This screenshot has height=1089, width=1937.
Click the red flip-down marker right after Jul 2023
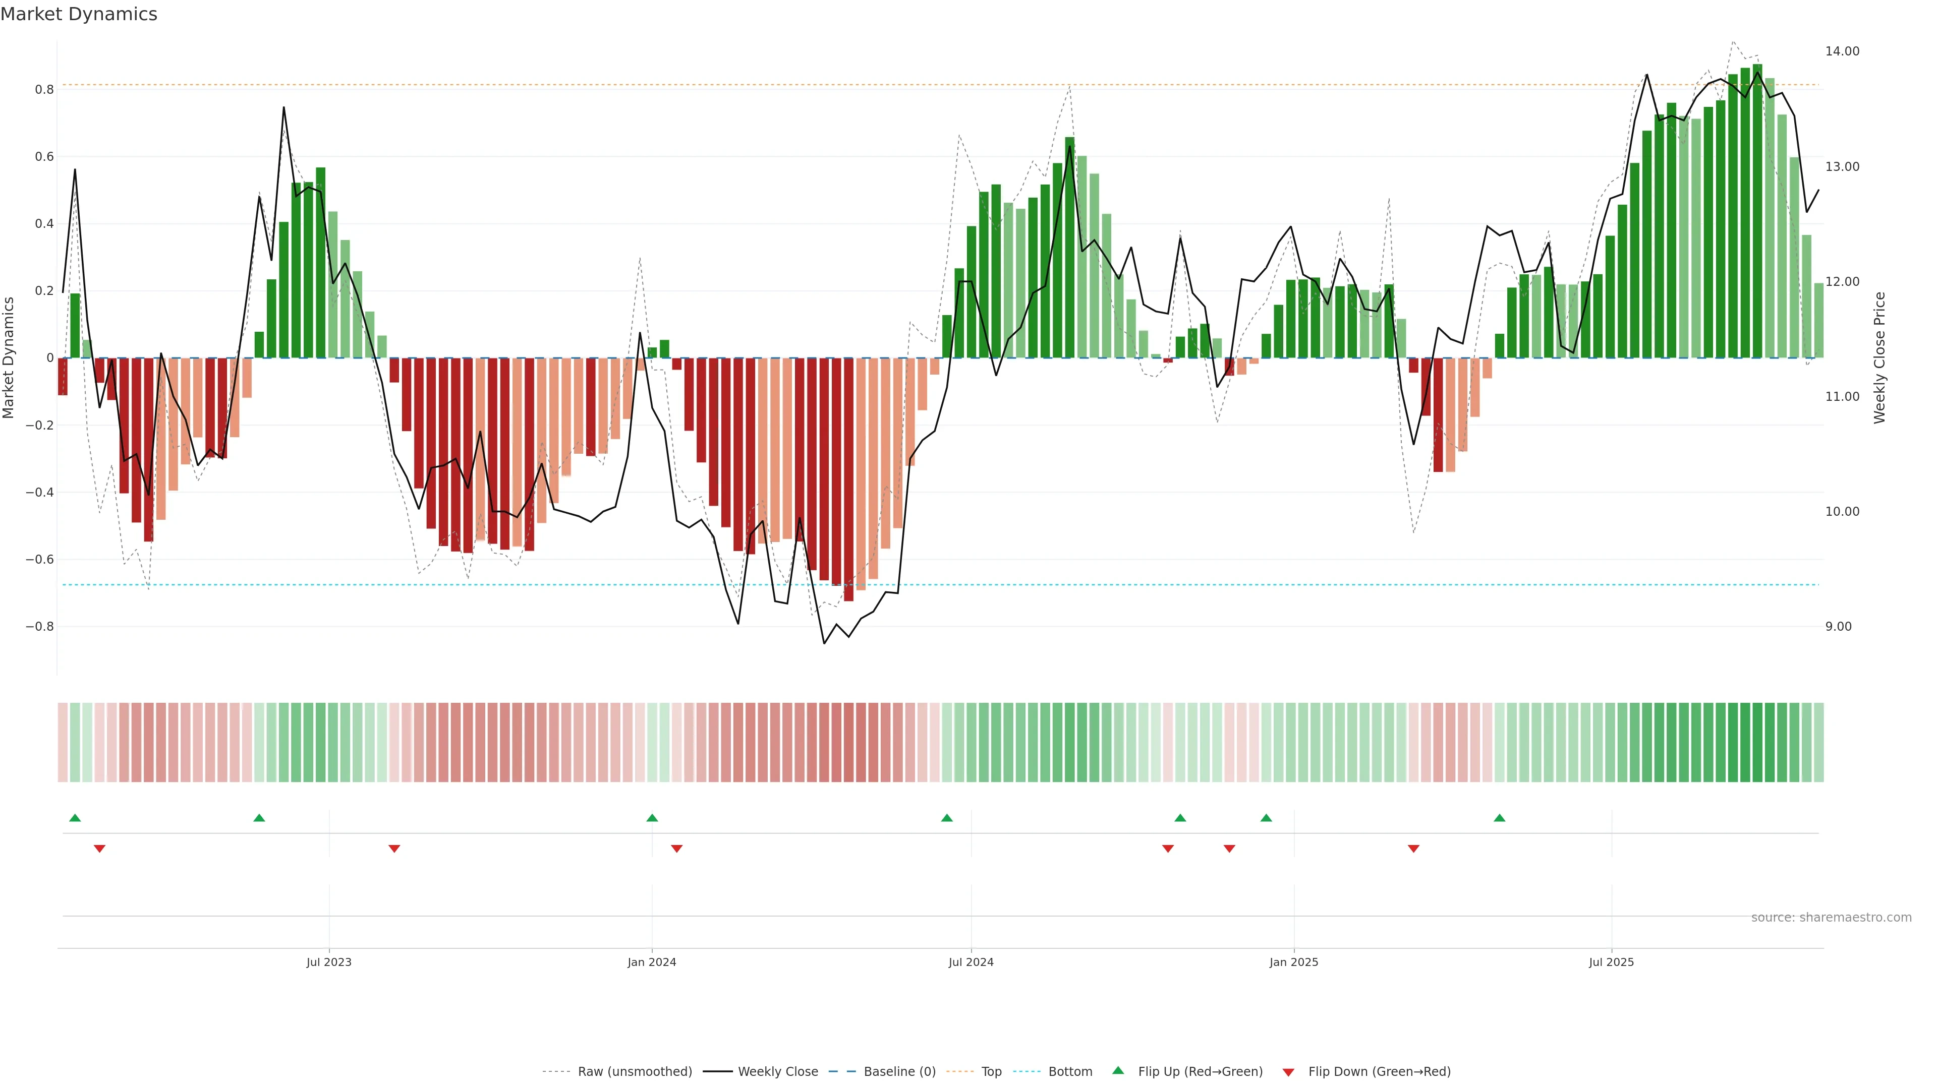click(x=394, y=849)
